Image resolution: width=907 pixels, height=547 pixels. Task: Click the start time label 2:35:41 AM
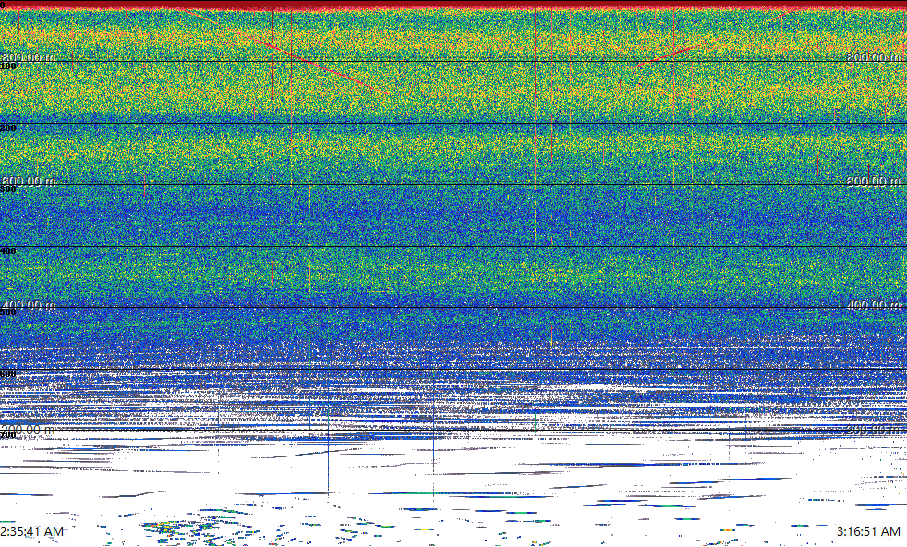pos(31,531)
